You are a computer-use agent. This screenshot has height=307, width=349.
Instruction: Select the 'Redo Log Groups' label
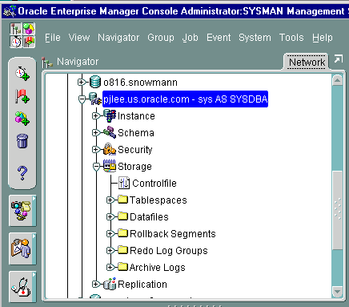[169, 251]
